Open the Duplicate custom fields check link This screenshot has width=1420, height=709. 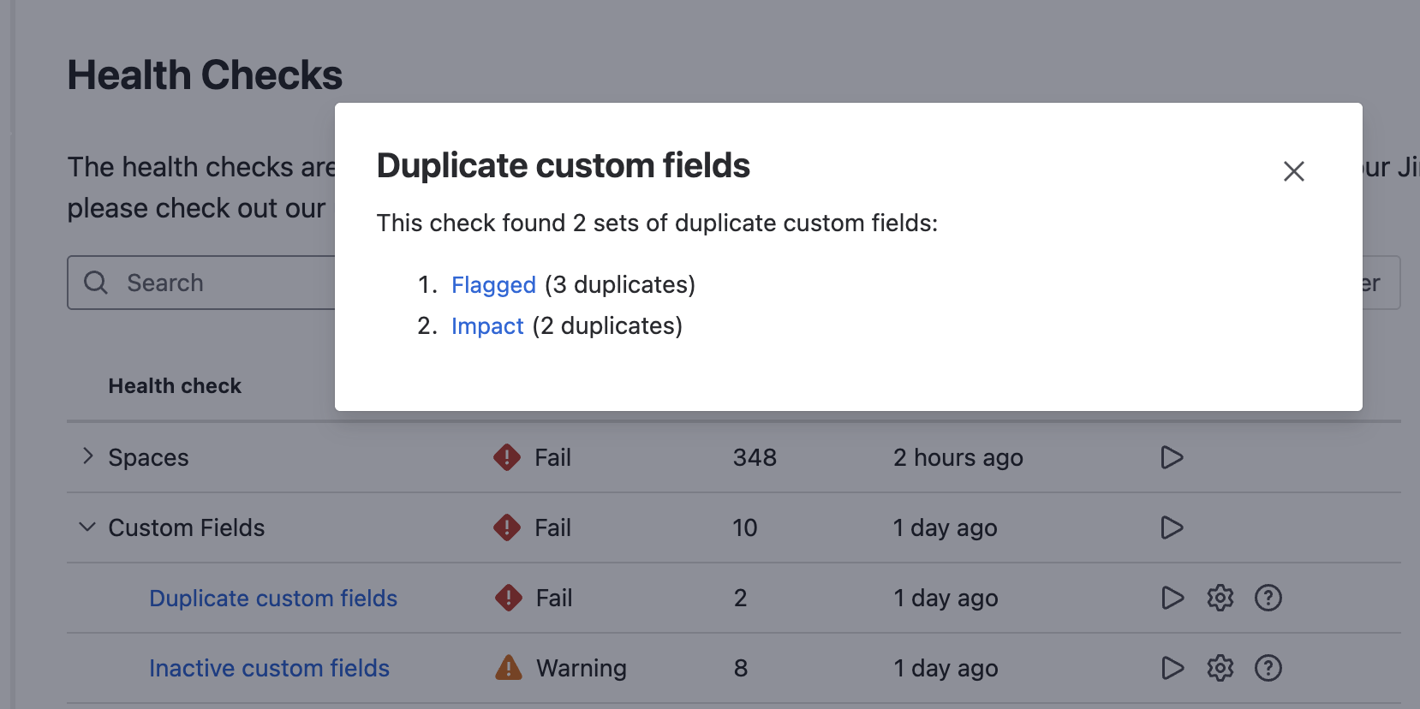(x=273, y=598)
